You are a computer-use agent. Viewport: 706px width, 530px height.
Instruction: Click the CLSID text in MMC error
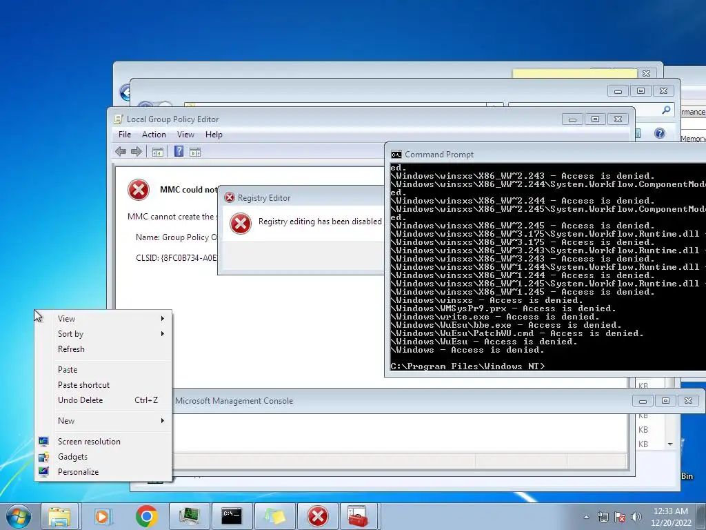pyautogui.click(x=176, y=258)
